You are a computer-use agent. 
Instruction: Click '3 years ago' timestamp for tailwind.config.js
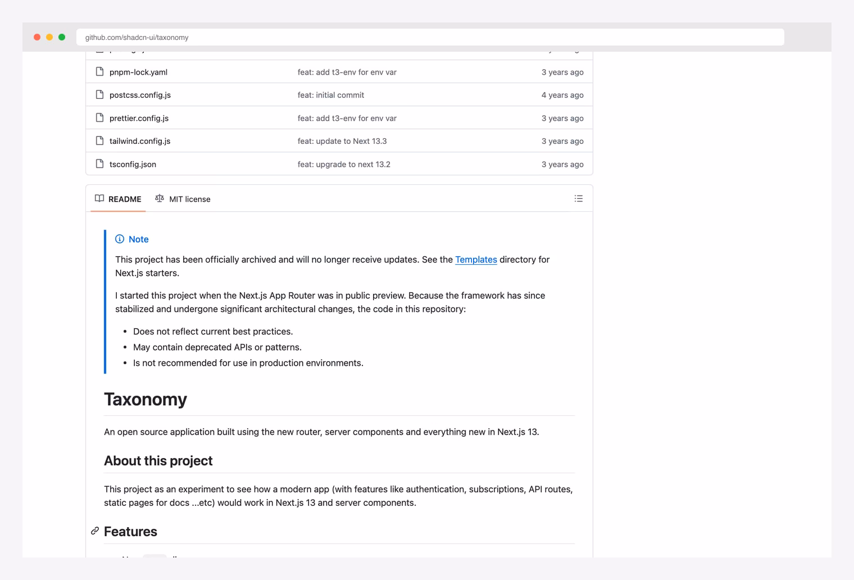point(562,141)
